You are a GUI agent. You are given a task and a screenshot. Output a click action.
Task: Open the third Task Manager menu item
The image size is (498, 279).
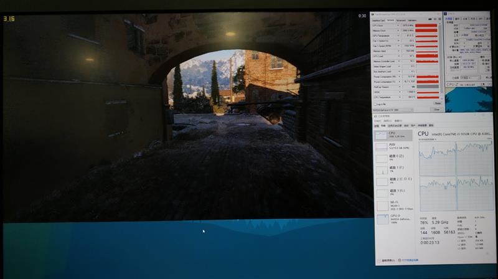(x=398, y=121)
